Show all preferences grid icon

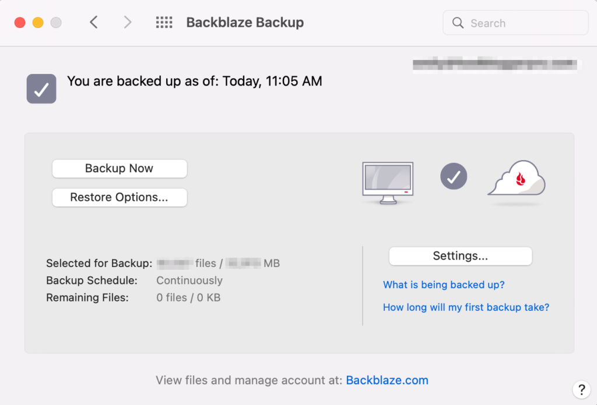[x=164, y=23]
